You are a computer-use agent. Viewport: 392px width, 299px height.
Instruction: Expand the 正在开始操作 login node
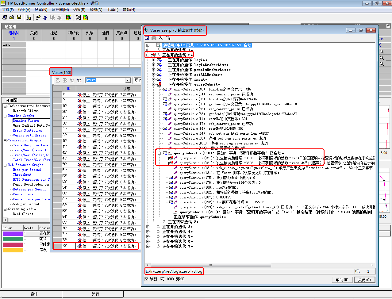pyautogui.click(x=153, y=60)
